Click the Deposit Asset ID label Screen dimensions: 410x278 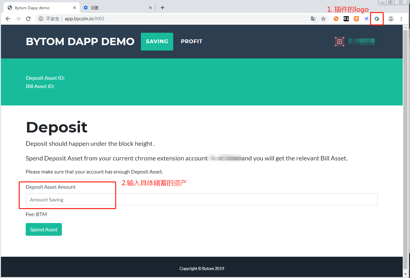pyautogui.click(x=45, y=78)
